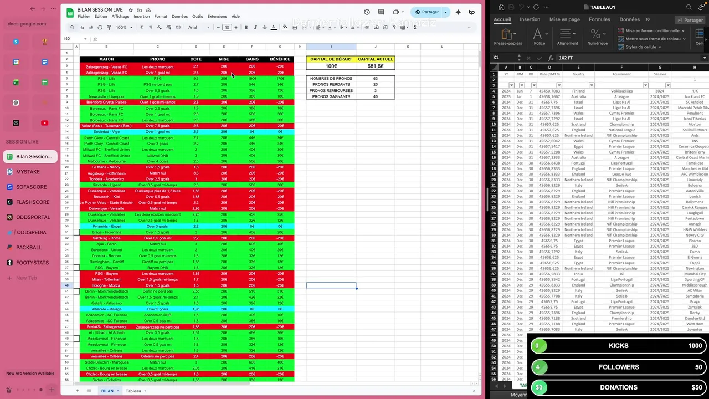Click the functions sigma icon in Sheets
This screenshot has width=709, height=399.
click(x=415, y=27)
